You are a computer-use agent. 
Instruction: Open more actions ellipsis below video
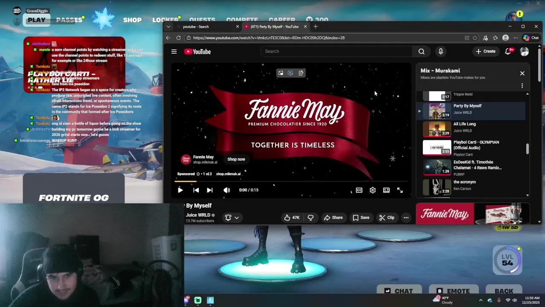(x=406, y=217)
